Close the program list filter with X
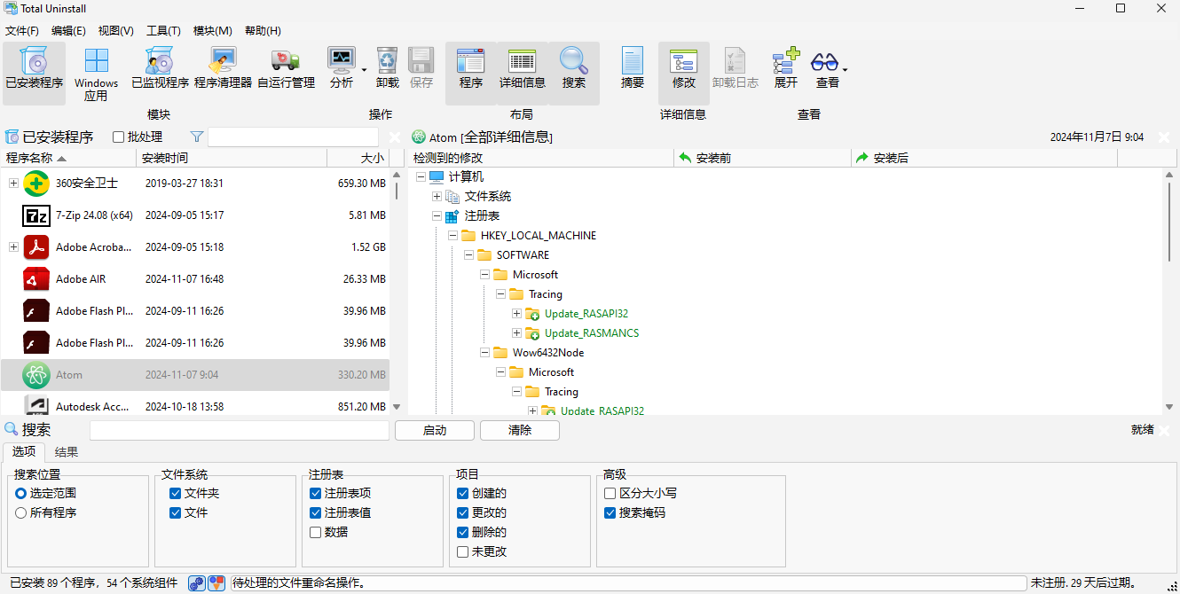Viewport: 1180px width, 594px height. pyautogui.click(x=395, y=137)
